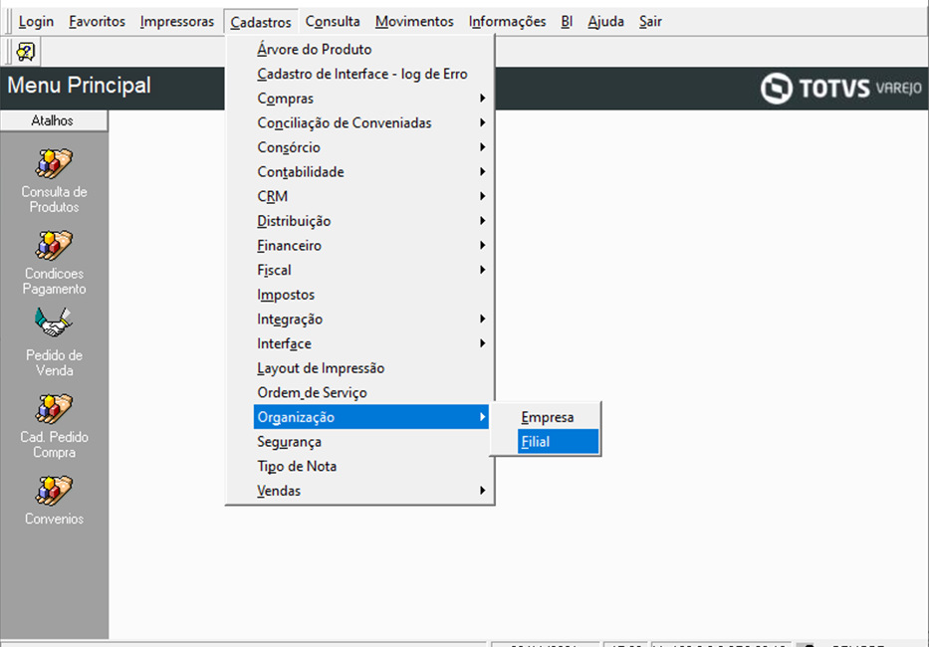The image size is (929, 647).
Task: Click the Sair menu item
Action: coord(650,22)
